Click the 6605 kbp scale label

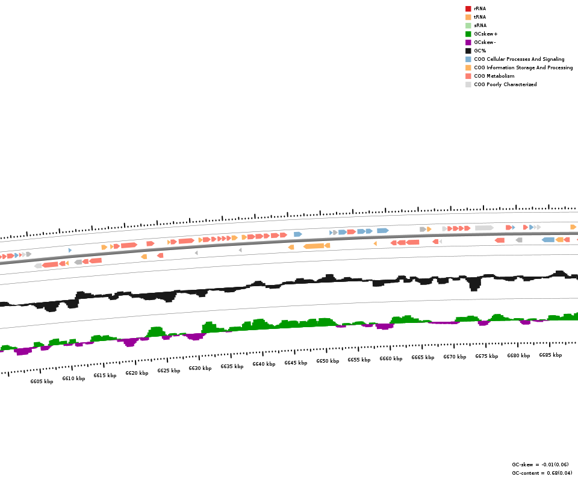click(x=42, y=381)
